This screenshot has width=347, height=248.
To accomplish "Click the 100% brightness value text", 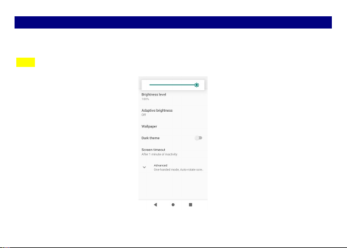I will tap(145, 99).
